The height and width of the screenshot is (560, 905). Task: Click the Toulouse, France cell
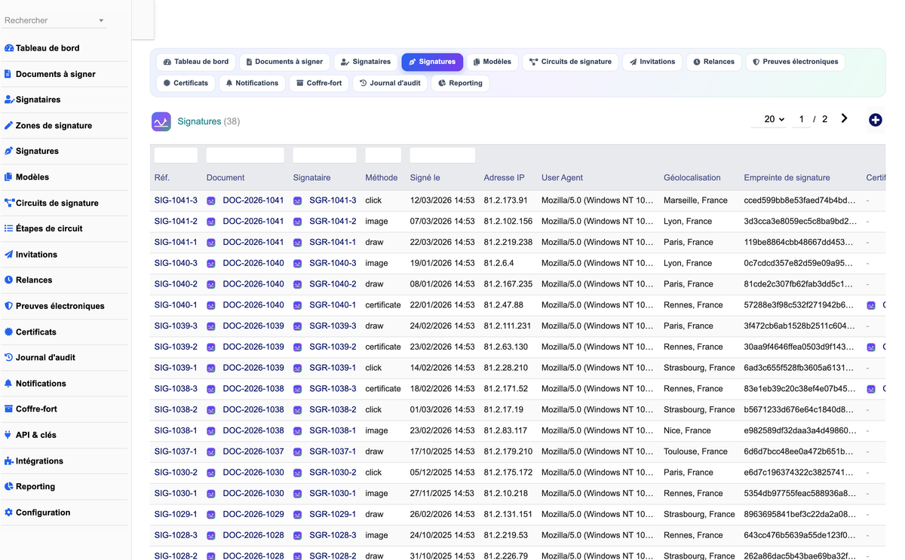click(695, 451)
